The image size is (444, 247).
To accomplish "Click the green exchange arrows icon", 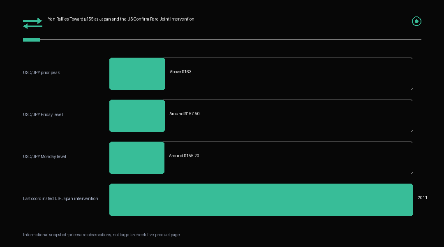I will [32, 23].
